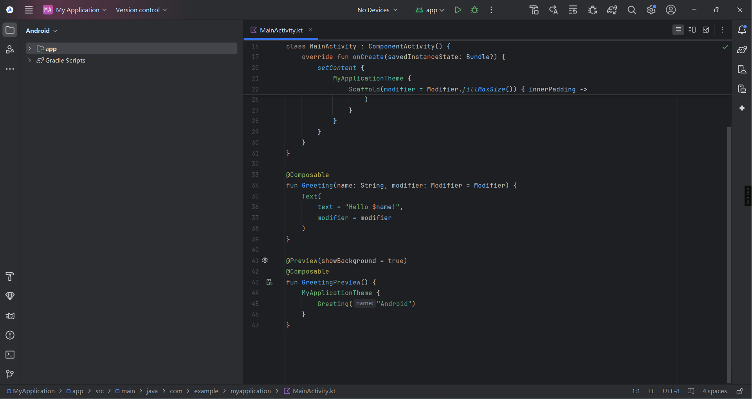Open the Gemini sparkle tool window
Viewport: 752px width, 399px height.
[742, 108]
